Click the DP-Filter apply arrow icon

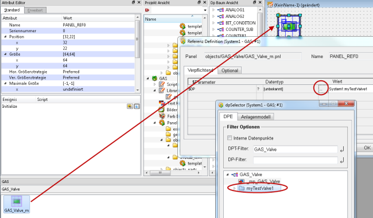[x=342, y=161]
